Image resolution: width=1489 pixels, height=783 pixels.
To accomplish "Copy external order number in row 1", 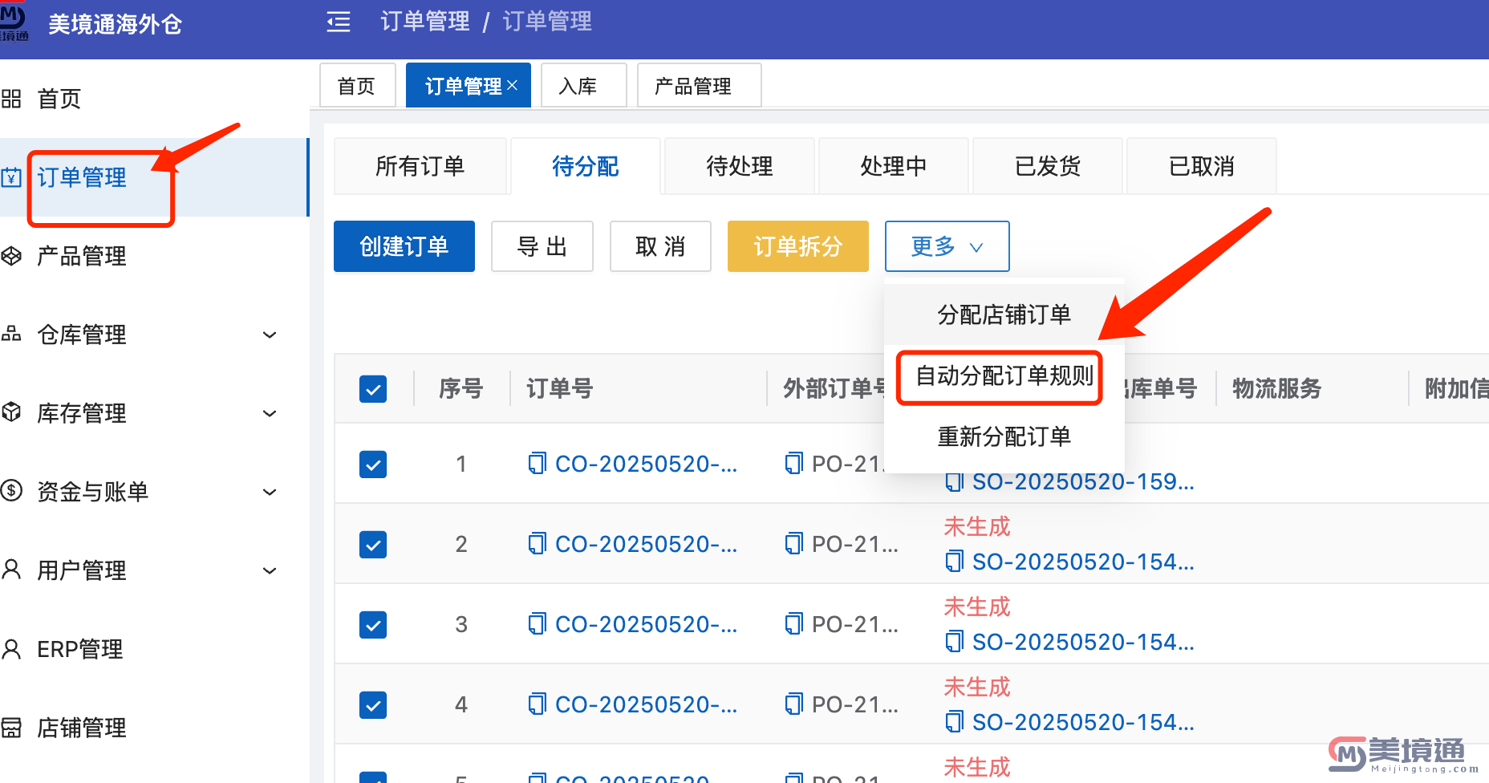I will coord(794,463).
